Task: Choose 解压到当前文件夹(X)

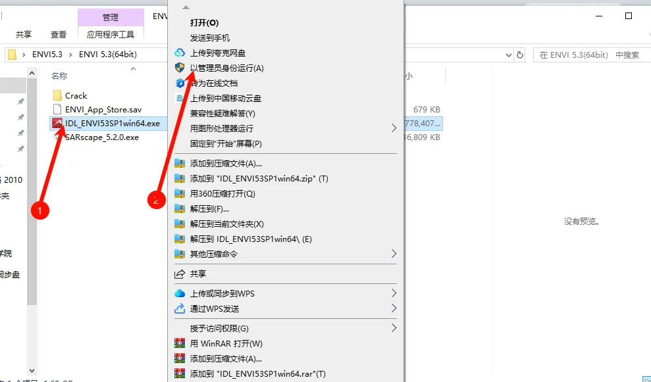Action: click(226, 224)
